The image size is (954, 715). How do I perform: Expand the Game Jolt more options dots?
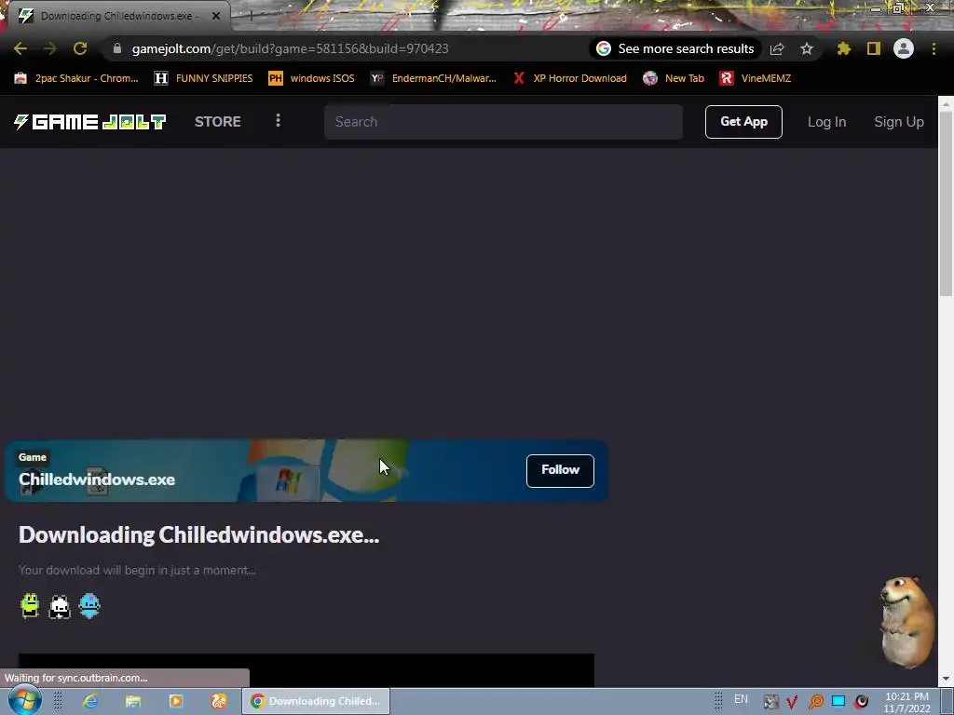(x=278, y=120)
